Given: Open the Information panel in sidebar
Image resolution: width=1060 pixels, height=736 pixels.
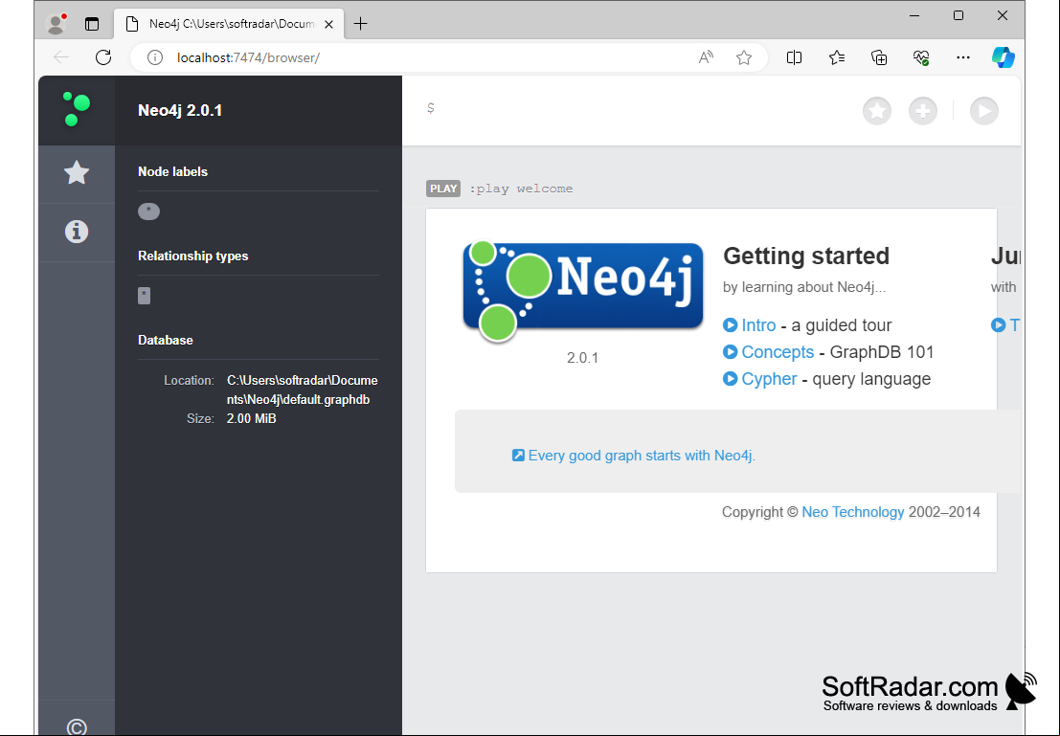Looking at the screenshot, I should (77, 232).
